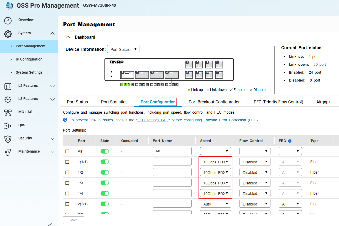
Task: Collapse the Dashboard section
Action: [x=68, y=37]
